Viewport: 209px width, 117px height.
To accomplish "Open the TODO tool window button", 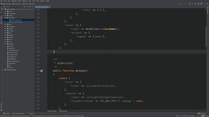I will 7,113.
